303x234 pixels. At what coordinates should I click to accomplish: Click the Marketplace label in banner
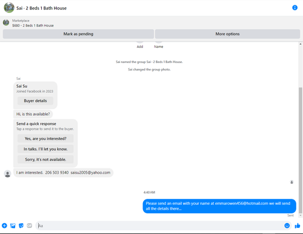21,21
